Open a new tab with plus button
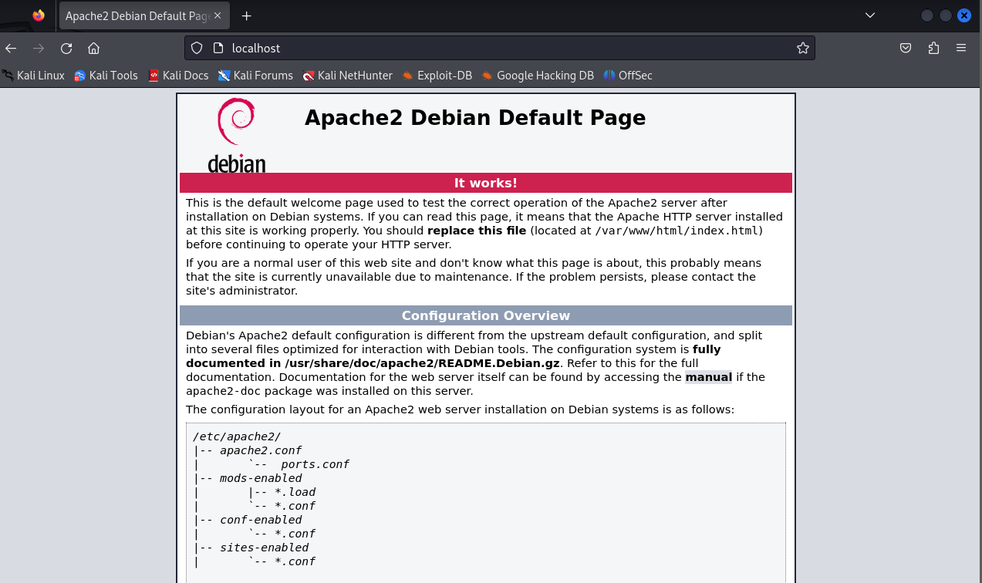The width and height of the screenshot is (982, 583). pyautogui.click(x=246, y=15)
